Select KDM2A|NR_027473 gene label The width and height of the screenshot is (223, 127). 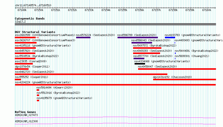[26, 115]
